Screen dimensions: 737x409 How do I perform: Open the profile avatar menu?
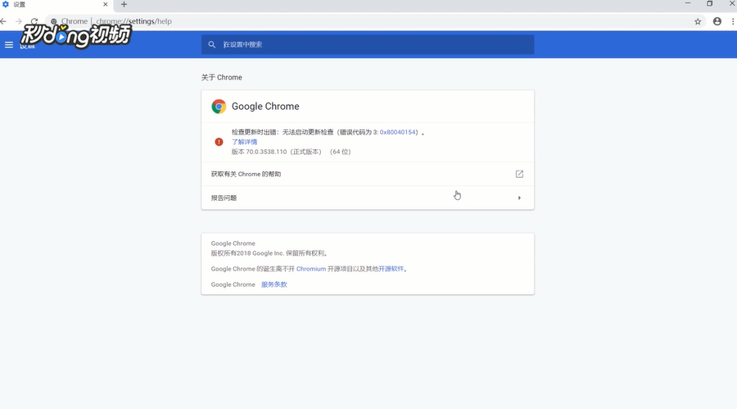pyautogui.click(x=717, y=21)
